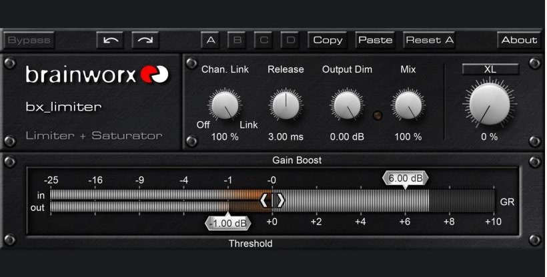Copy the current settings
The height and width of the screenshot is (277, 547).
coord(328,40)
